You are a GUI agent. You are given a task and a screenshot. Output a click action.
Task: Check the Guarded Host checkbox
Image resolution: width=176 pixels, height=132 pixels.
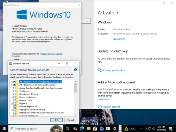14,100
